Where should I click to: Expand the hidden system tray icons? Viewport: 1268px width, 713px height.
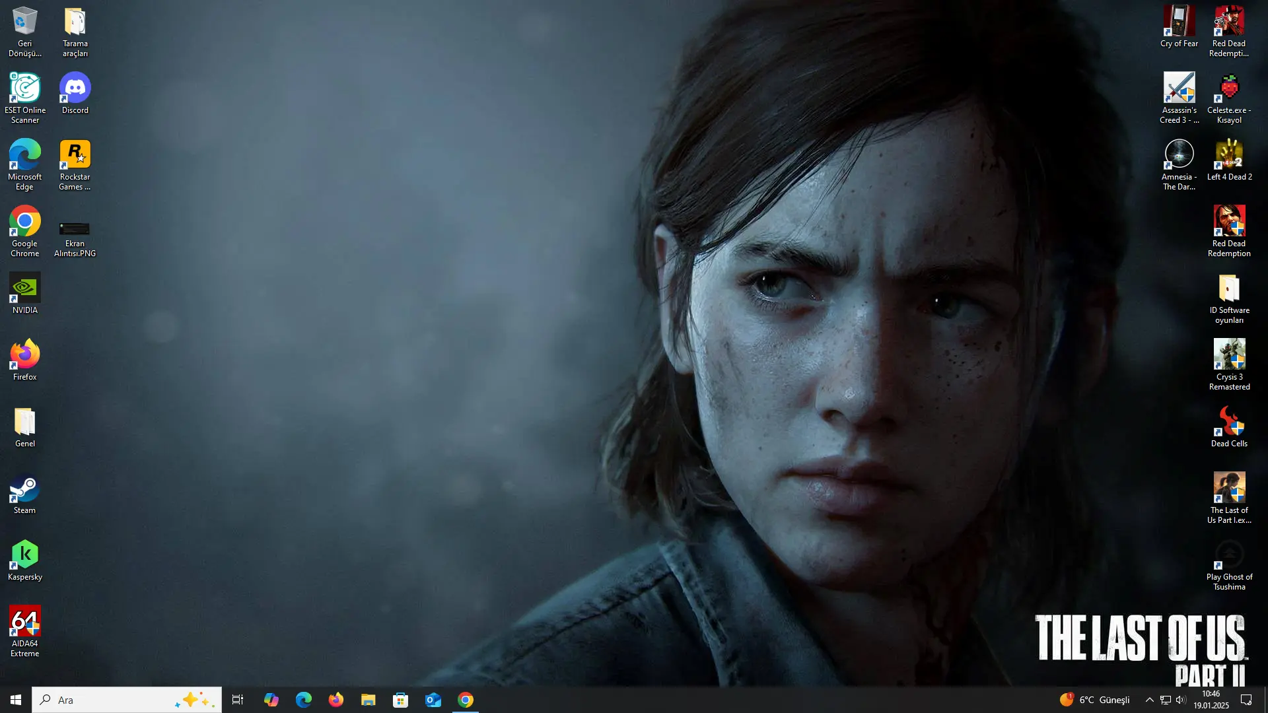[1149, 700]
